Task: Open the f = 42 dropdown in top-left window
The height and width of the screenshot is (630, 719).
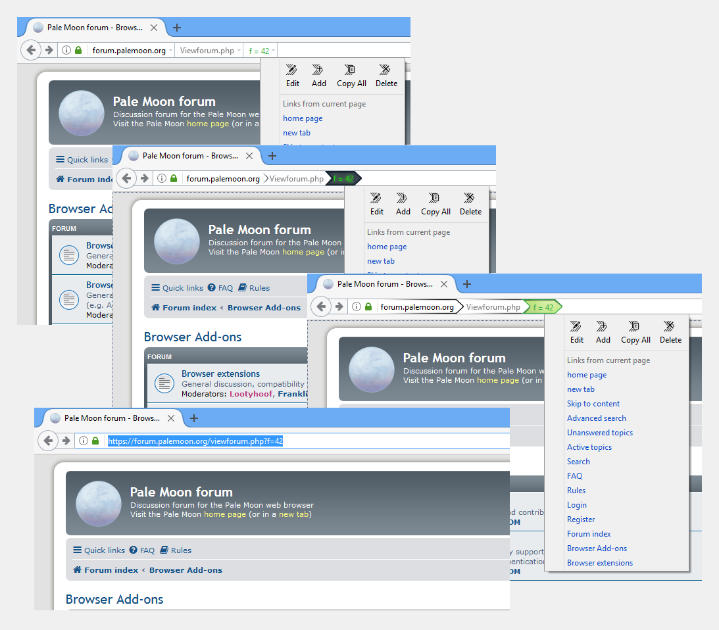Action: click(273, 51)
